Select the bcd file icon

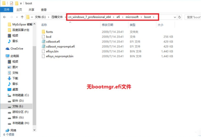[x=43, y=36]
